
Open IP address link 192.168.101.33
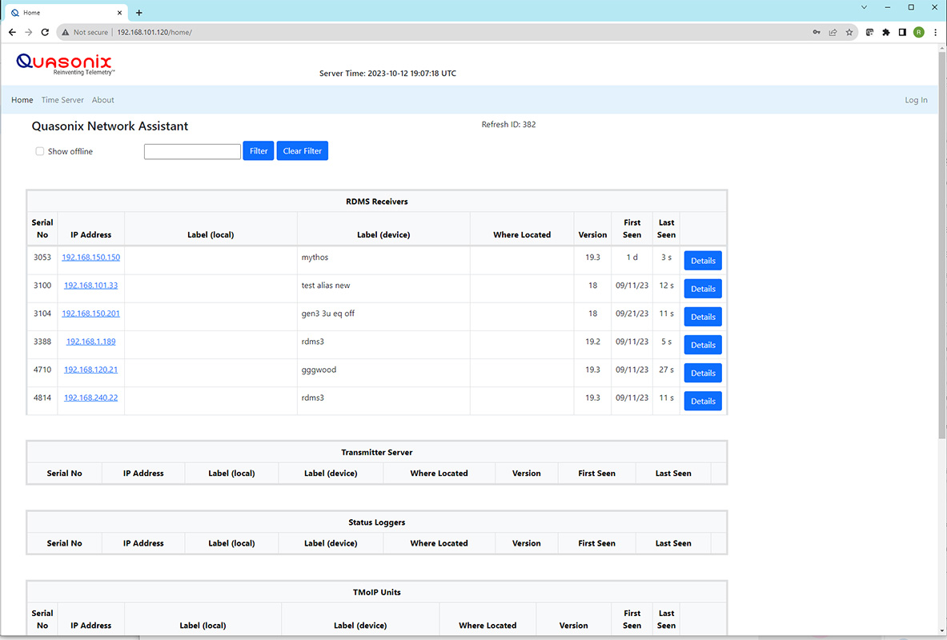click(90, 286)
